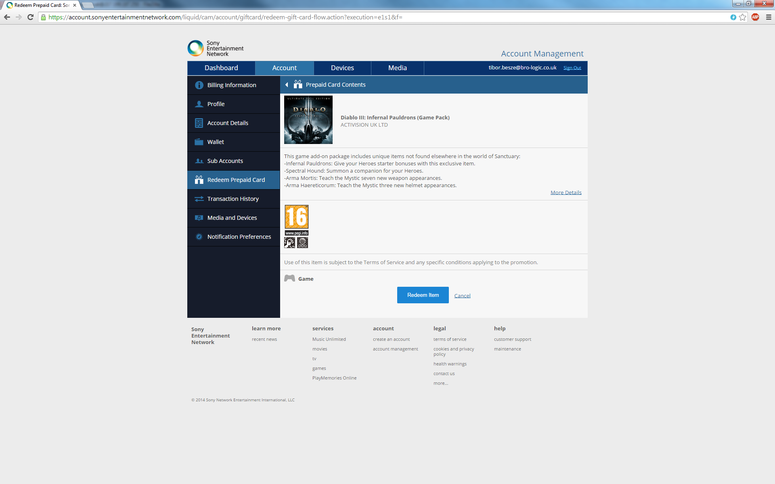Open health warnings footer link
Image resolution: width=775 pixels, height=484 pixels.
point(450,364)
